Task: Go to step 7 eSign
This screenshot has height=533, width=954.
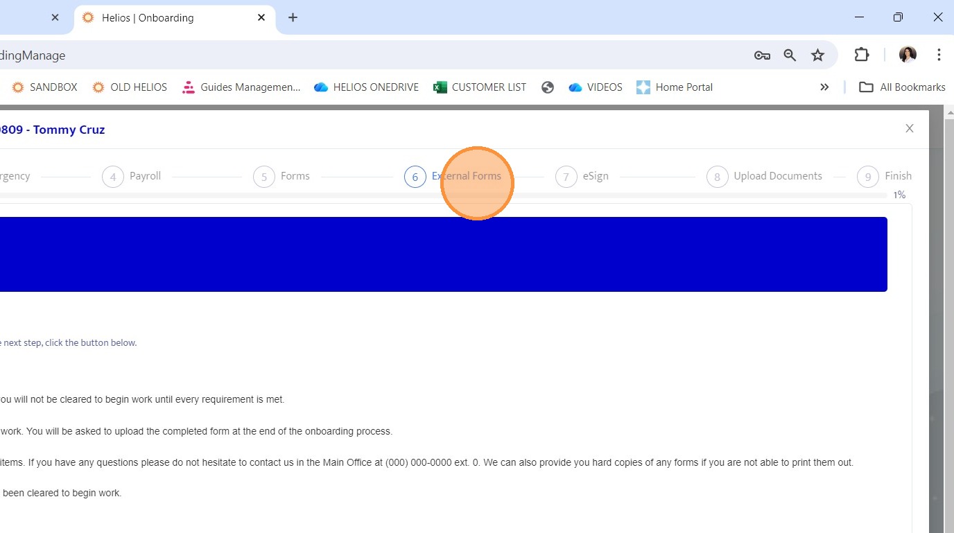Action: point(582,177)
